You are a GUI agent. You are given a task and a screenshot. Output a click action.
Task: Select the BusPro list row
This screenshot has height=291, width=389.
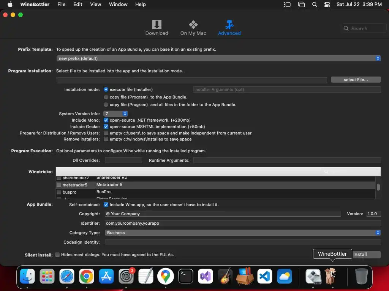coord(215,192)
